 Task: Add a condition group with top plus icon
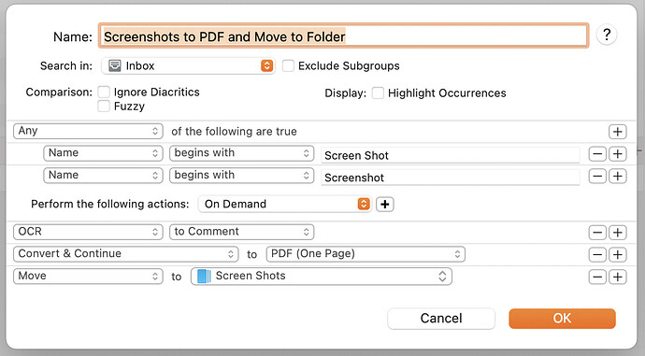618,132
